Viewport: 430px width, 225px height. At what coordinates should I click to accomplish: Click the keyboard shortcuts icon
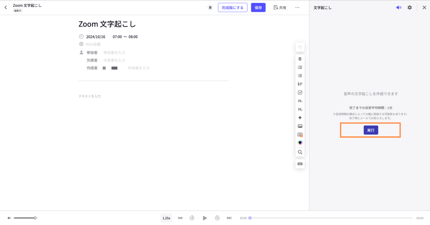click(300, 164)
